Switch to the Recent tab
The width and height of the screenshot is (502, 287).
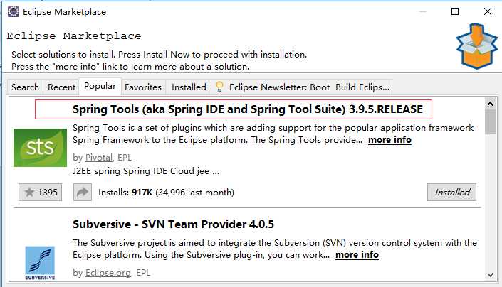(x=61, y=87)
